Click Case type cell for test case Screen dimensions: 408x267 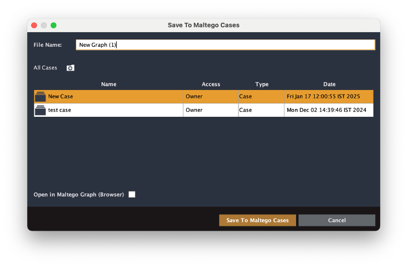[261, 110]
